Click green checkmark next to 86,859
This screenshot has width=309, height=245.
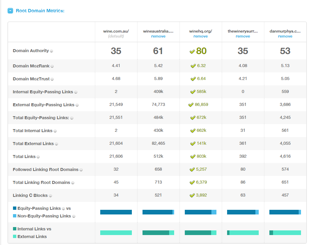click(x=191, y=105)
